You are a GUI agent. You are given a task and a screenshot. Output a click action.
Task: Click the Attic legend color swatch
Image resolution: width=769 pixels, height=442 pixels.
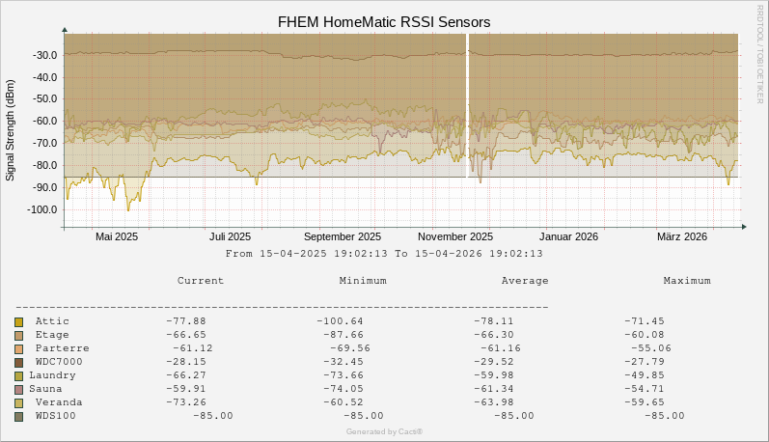(x=19, y=321)
